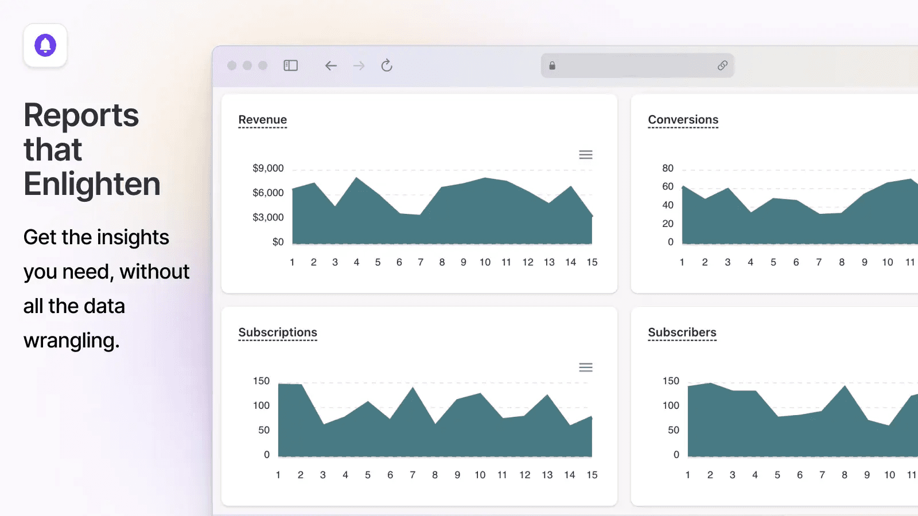Click the lock icon in address bar
Viewport: 918px width, 516px height.
[552, 66]
